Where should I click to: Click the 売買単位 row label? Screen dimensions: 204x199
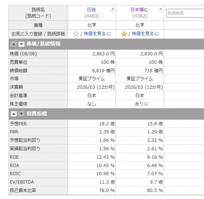(18, 62)
